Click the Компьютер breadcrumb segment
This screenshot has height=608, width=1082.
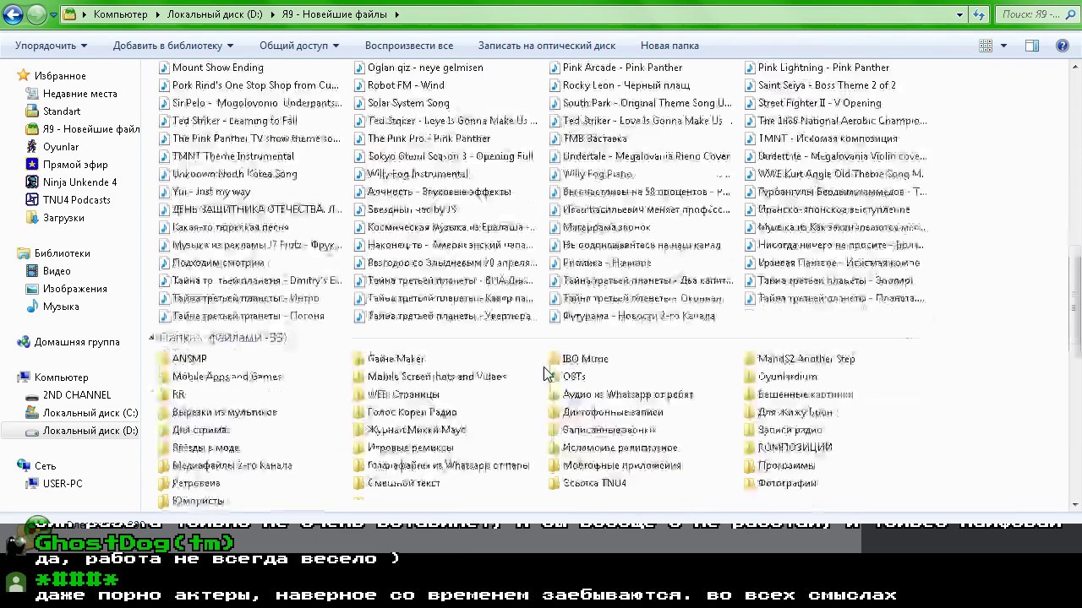[120, 14]
